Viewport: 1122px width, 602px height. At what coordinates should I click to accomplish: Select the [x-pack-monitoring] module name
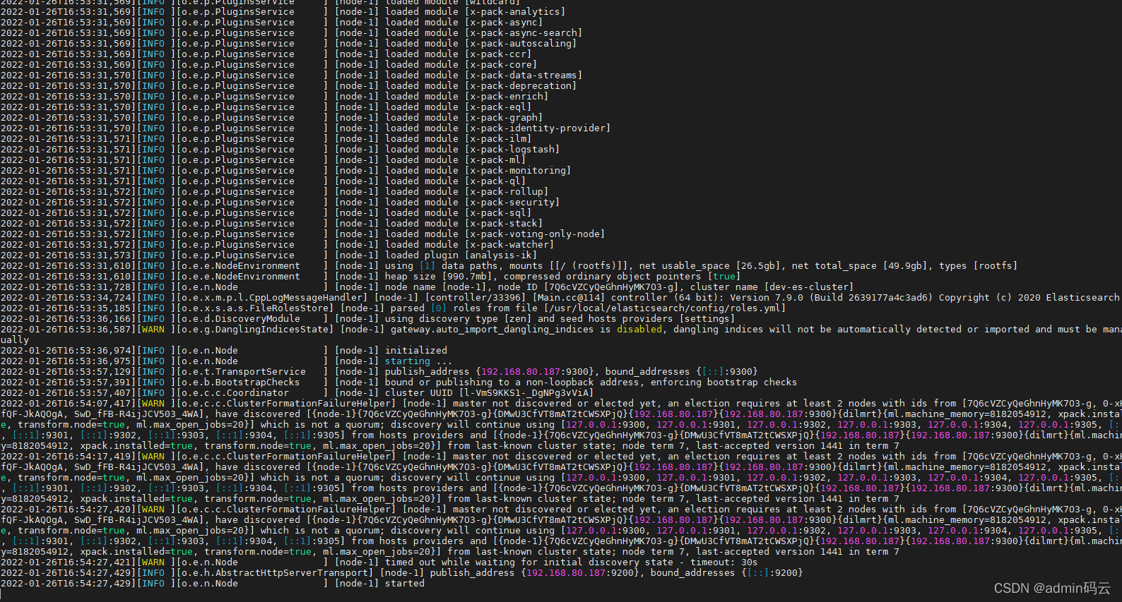518,171
